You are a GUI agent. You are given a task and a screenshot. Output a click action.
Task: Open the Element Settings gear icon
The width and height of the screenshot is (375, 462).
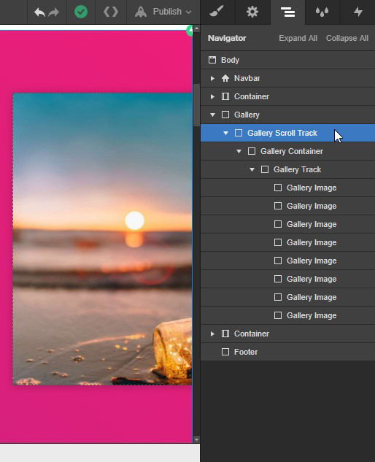click(x=252, y=12)
